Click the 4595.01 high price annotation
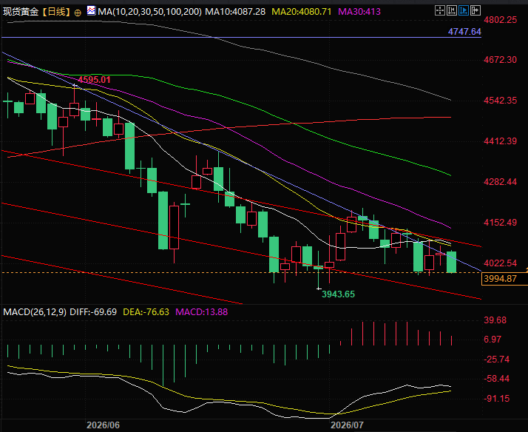528x432 pixels. click(x=94, y=80)
